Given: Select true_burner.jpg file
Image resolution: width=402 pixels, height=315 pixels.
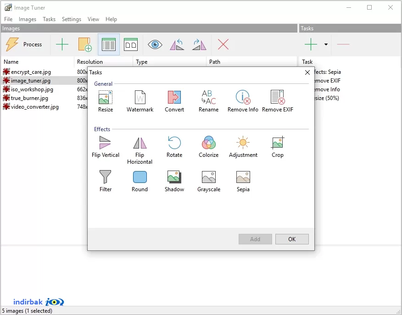Looking at the screenshot, I should [29, 98].
